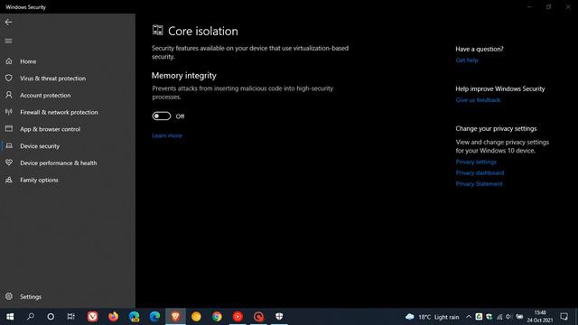Image resolution: width=578 pixels, height=325 pixels.
Task: Go back with the back arrow
Action: (x=8, y=22)
